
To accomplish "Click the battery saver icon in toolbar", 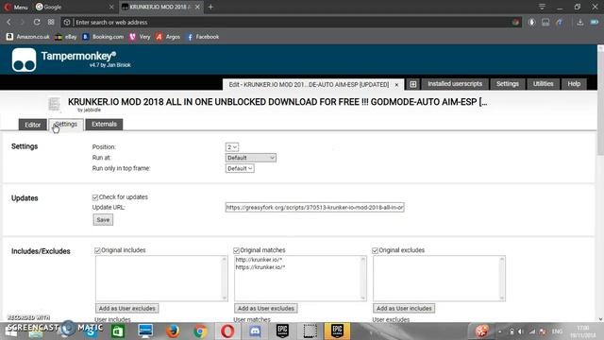I will click(594, 23).
